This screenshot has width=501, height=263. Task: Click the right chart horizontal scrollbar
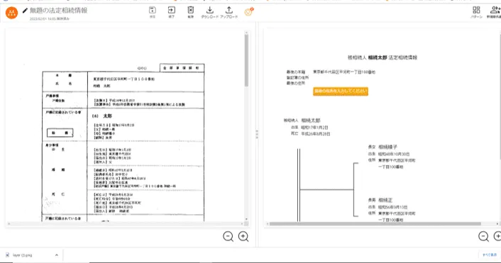pyautogui.click(x=375, y=224)
